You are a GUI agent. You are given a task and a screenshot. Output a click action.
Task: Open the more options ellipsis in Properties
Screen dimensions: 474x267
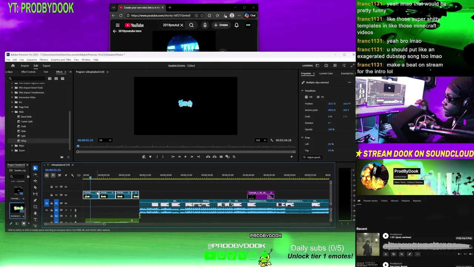350,82
